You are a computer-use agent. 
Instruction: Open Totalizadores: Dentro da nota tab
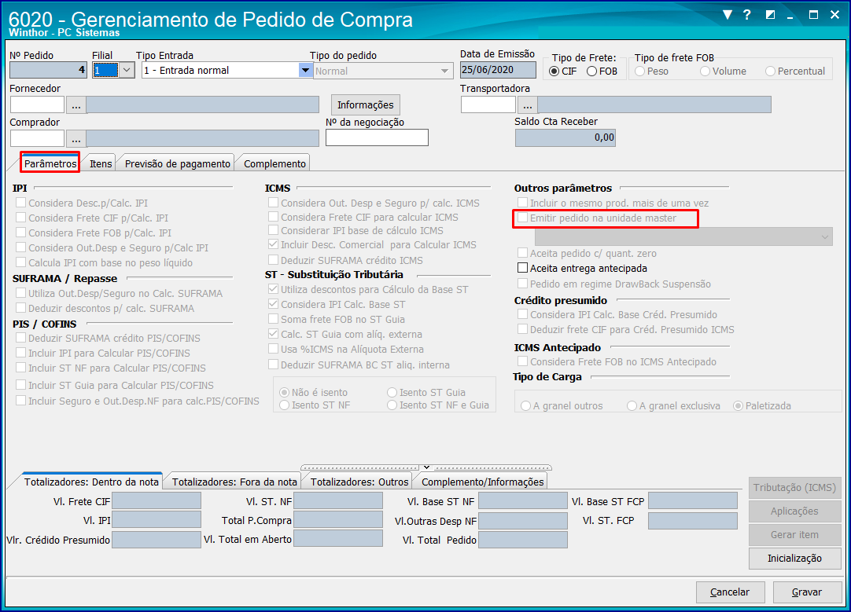[91, 482]
